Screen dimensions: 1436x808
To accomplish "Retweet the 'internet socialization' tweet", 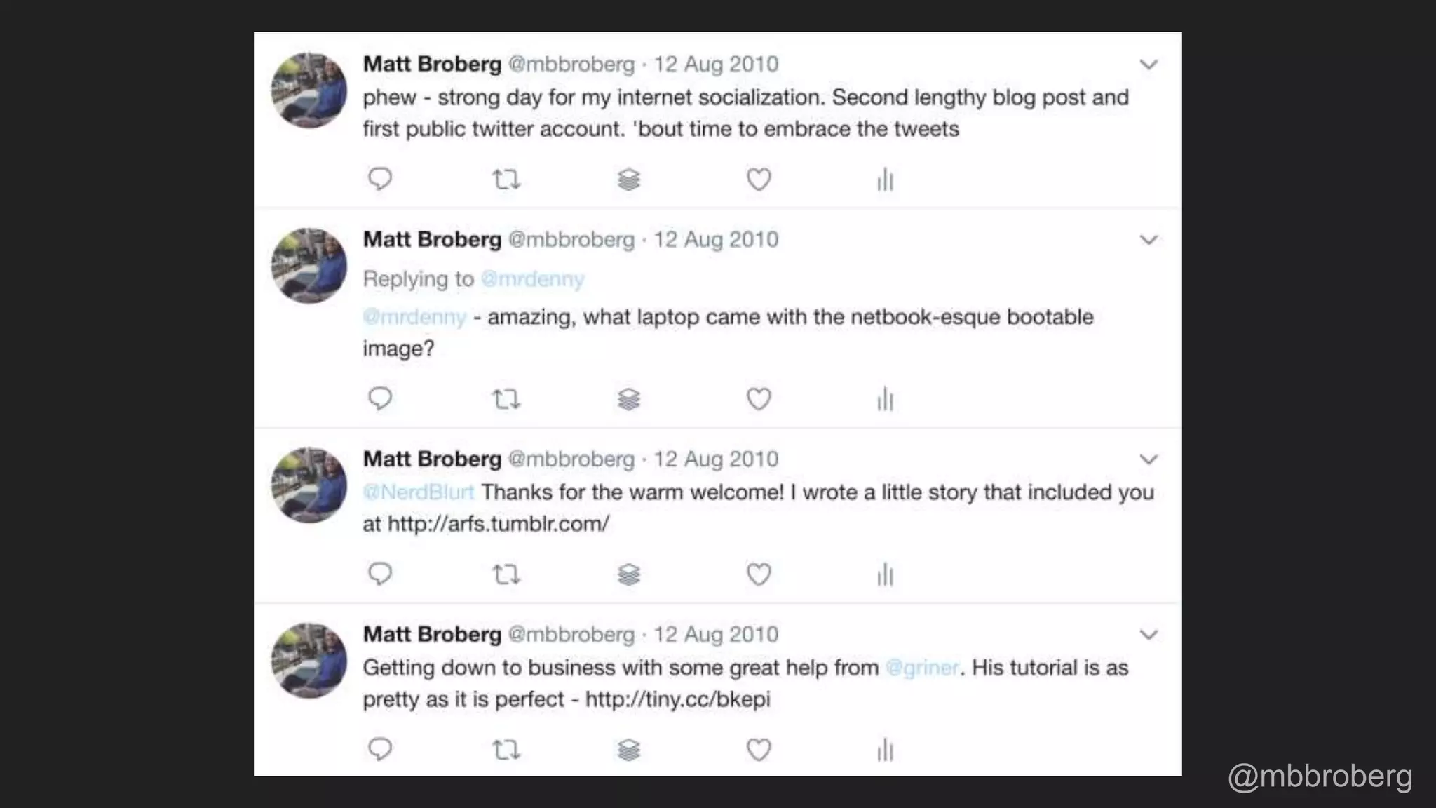I will [506, 180].
